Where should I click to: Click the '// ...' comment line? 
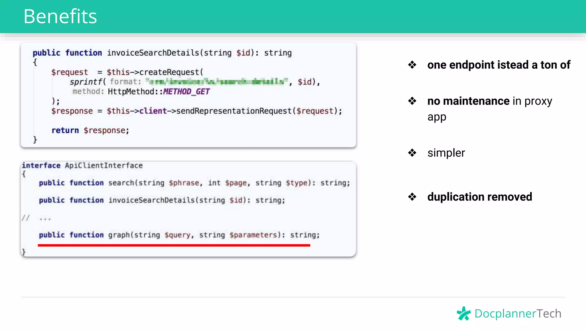pos(36,218)
